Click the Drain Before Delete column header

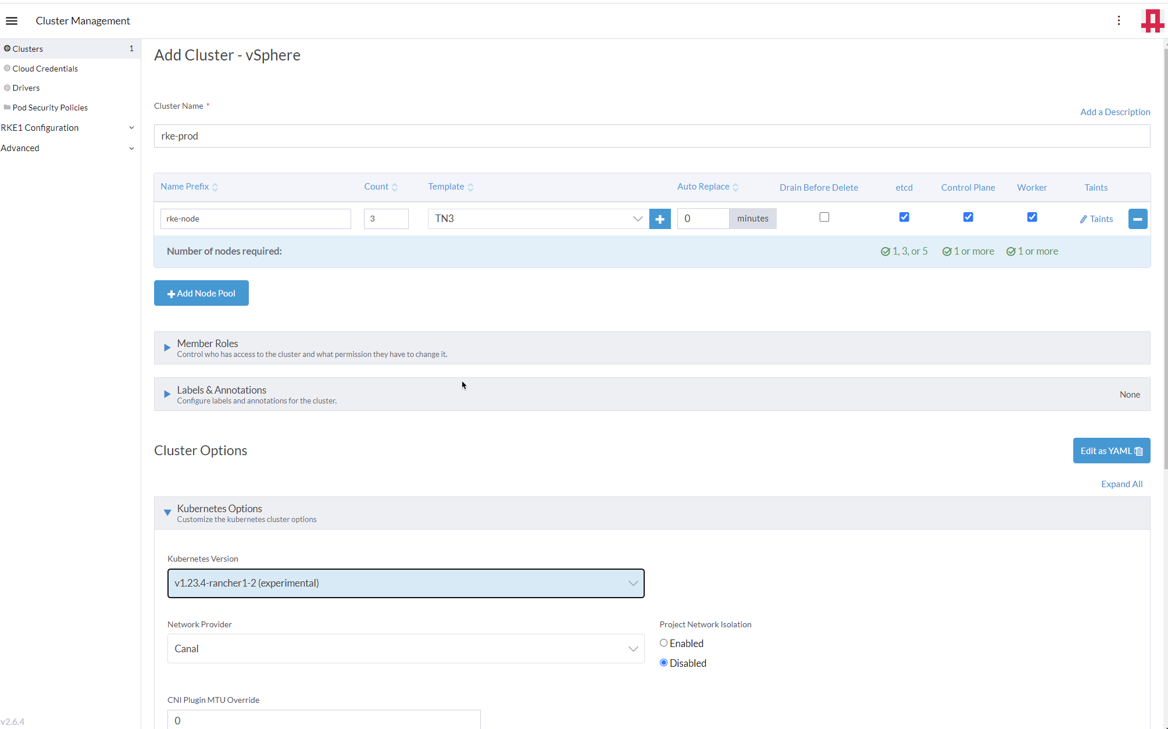tap(819, 188)
